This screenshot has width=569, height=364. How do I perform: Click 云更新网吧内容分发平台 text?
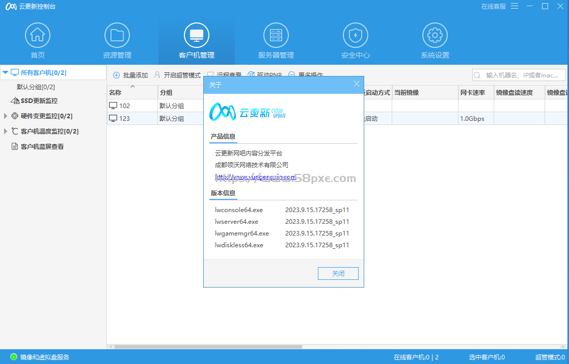point(249,153)
